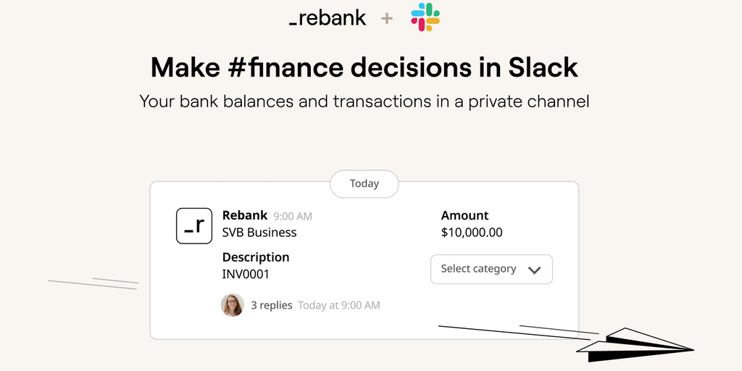The image size is (742, 371).
Task: Click the plus sign between logos
Action: pos(387,19)
